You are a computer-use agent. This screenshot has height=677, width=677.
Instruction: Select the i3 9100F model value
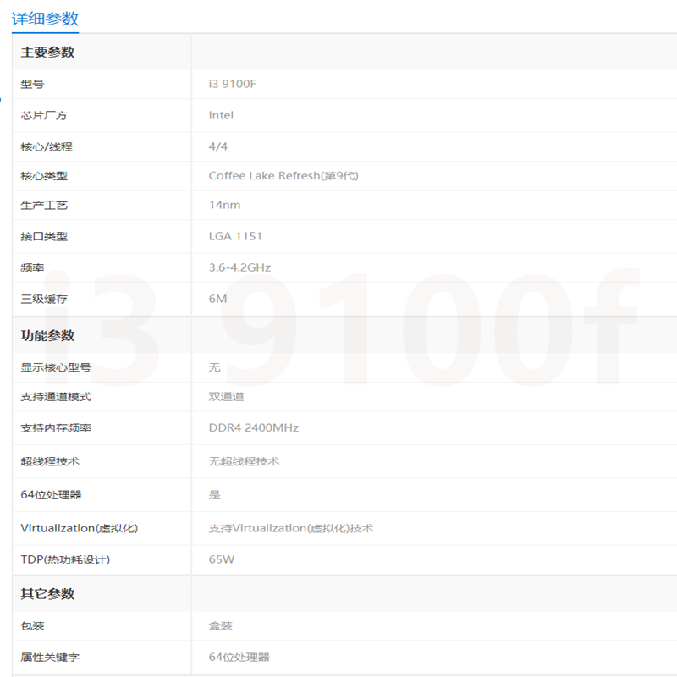pos(232,84)
